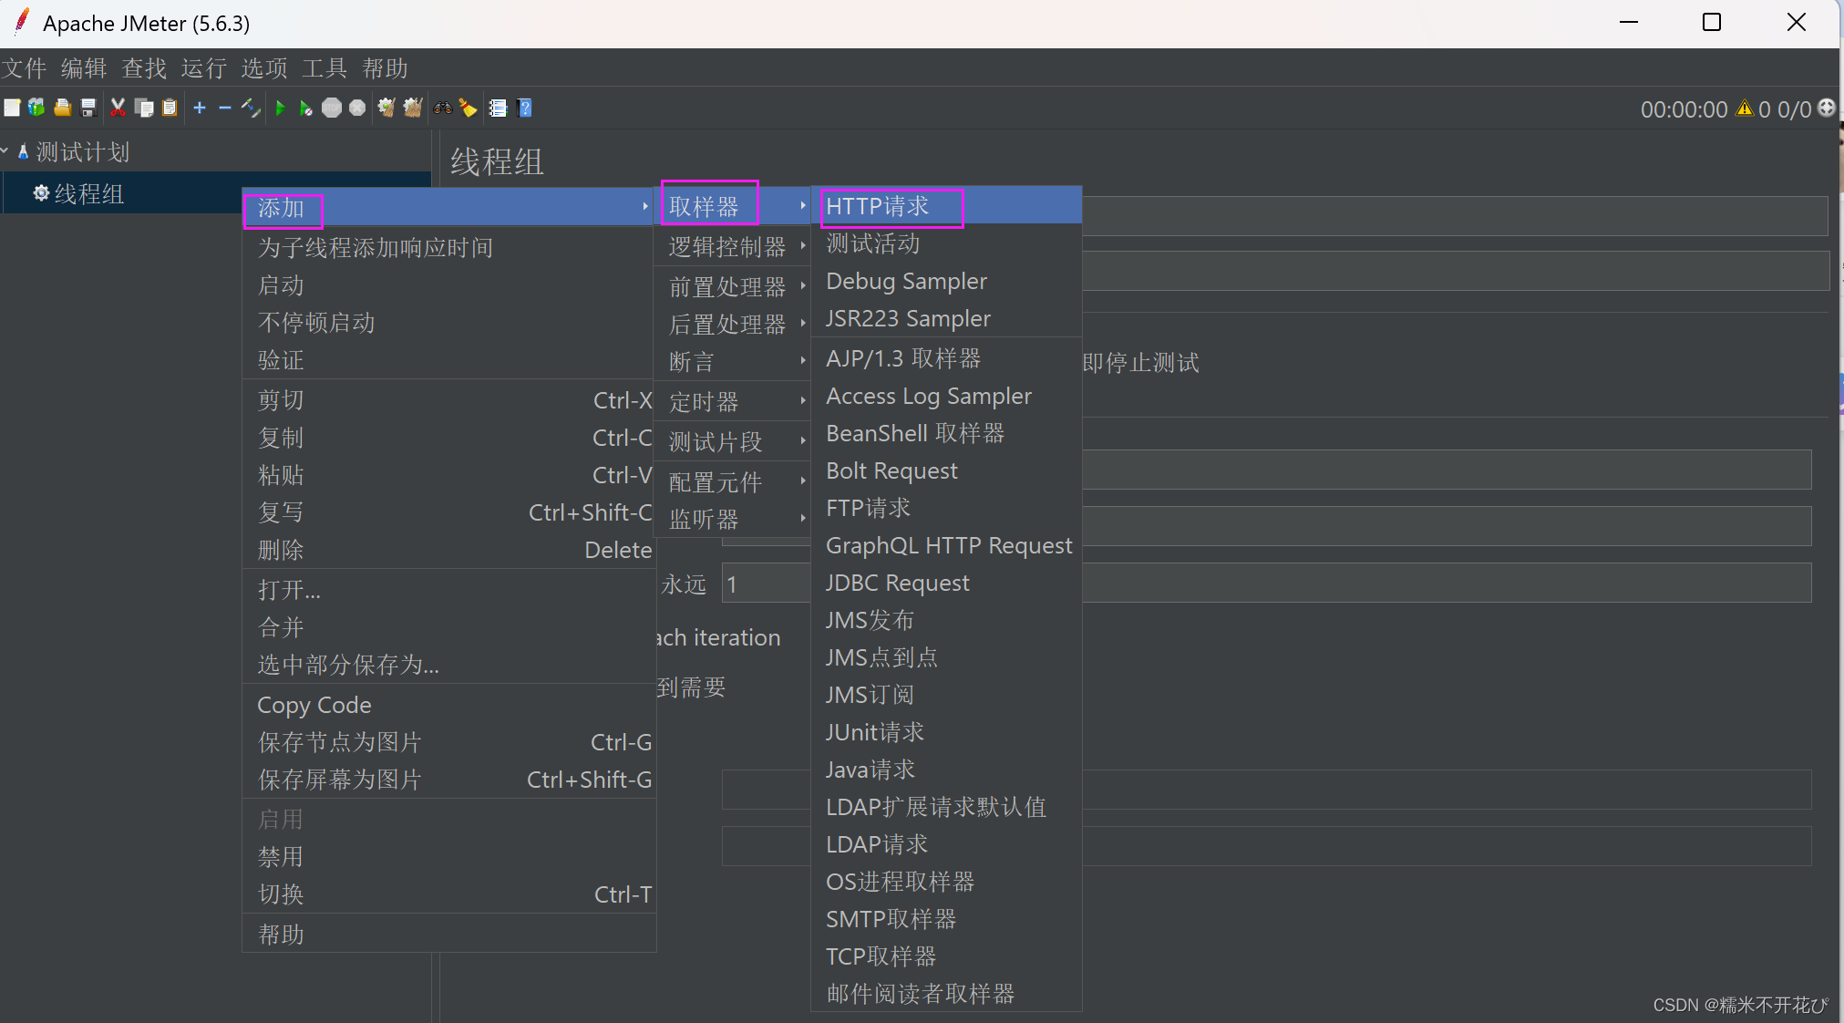The width and height of the screenshot is (1844, 1023).
Task: Show the log viewer via the warning triangle
Action: tap(1744, 108)
